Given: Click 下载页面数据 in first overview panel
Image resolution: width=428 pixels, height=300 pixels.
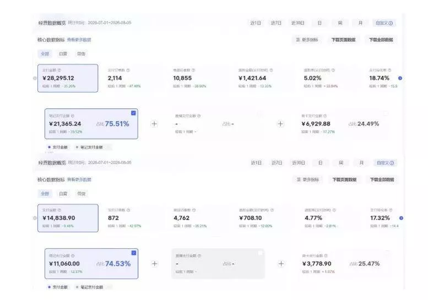Looking at the screenshot, I should point(343,40).
